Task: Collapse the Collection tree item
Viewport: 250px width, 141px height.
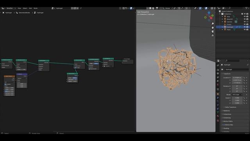Action: 220,14
